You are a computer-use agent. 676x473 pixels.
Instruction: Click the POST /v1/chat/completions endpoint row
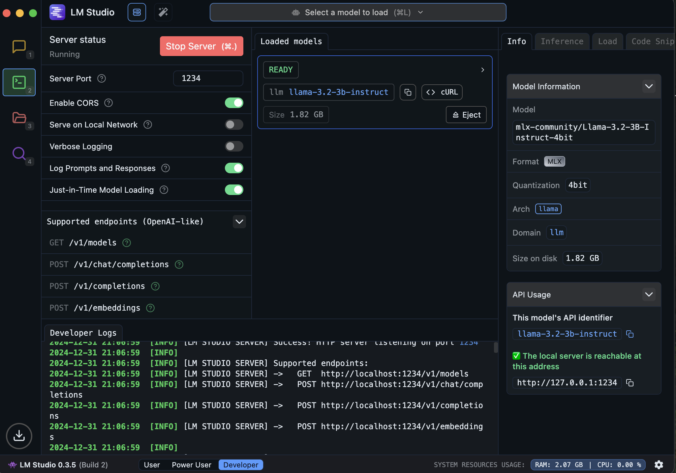coord(146,264)
